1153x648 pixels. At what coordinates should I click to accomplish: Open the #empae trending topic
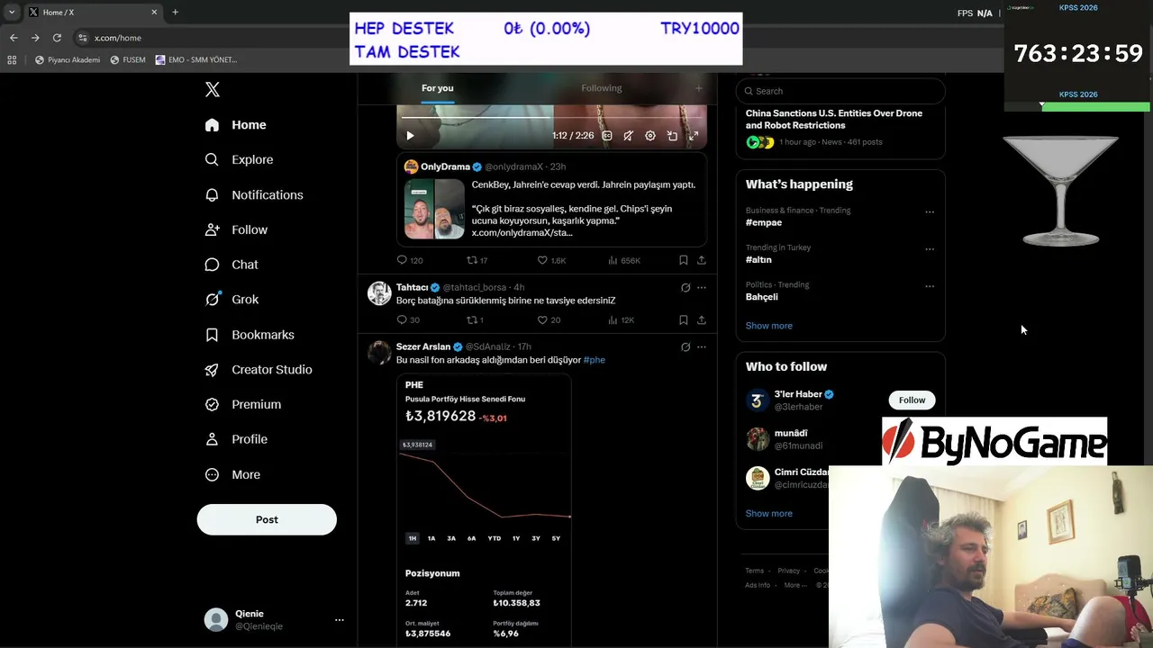point(764,222)
